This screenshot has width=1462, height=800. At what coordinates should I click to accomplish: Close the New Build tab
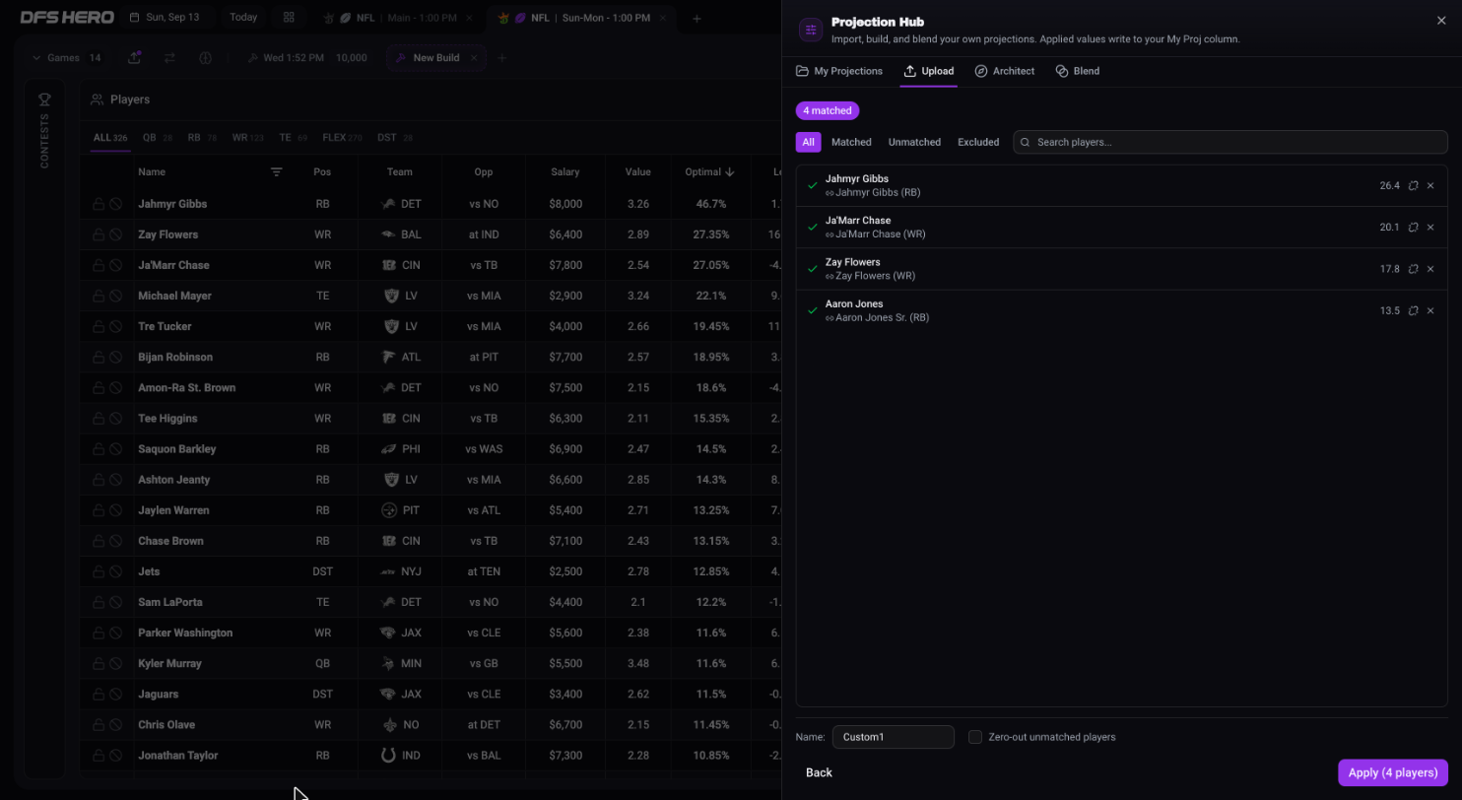tap(474, 57)
